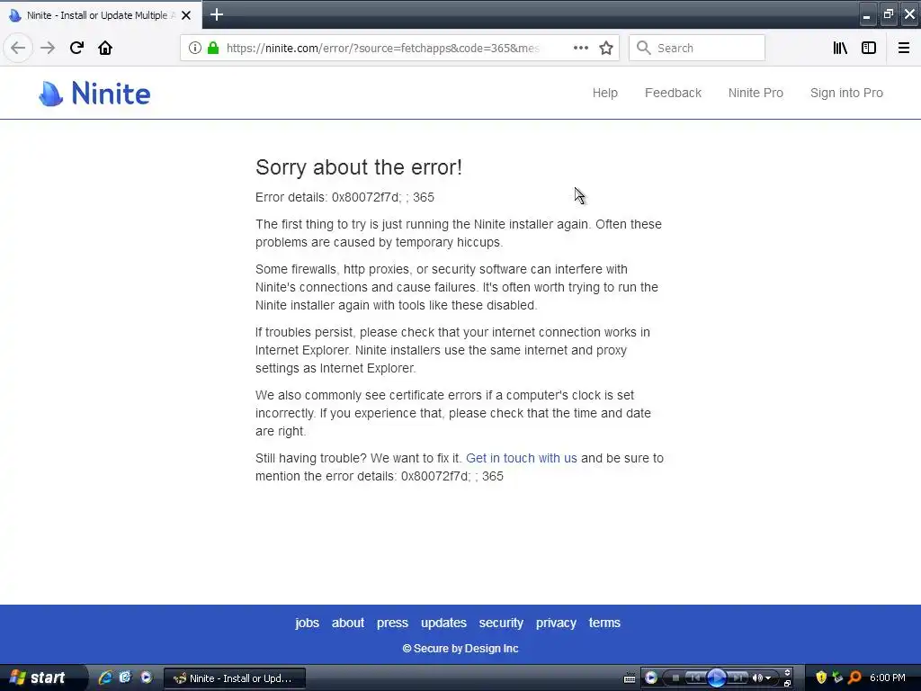The image size is (921, 691).
Task: Launch Windows Media Player from Quick Launch
Action: pos(147,678)
